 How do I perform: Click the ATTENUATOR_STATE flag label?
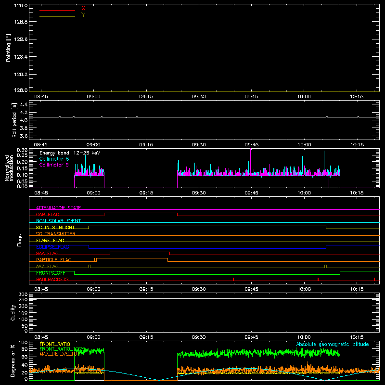pyautogui.click(x=58, y=208)
